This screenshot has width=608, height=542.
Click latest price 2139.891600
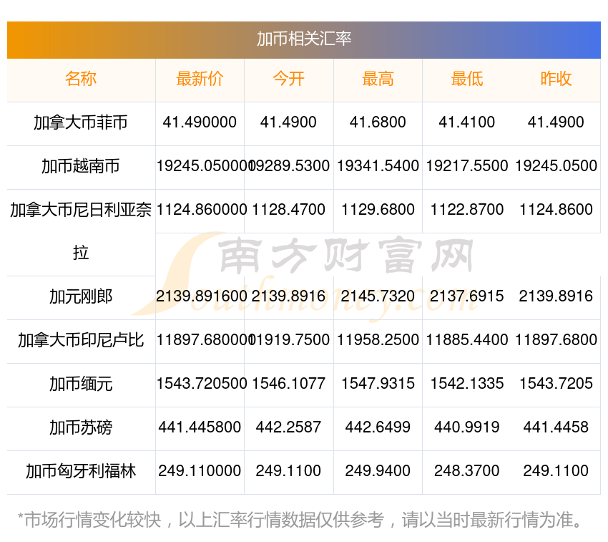tap(202, 296)
